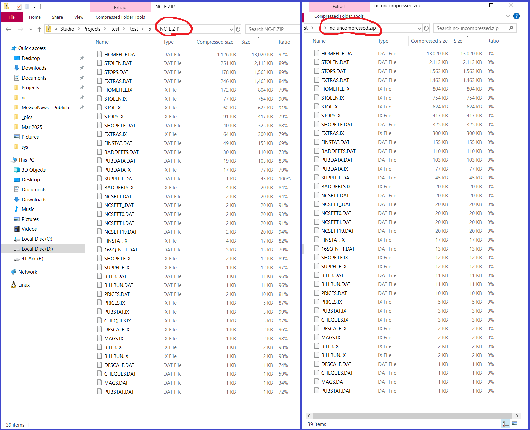Select Local Disk (C:) drive
The height and width of the screenshot is (430, 530).
[x=37, y=239]
